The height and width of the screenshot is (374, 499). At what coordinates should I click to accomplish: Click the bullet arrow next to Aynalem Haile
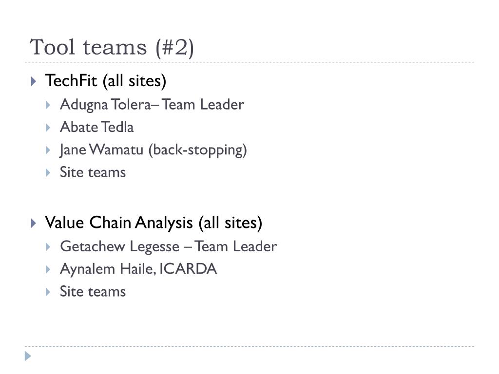coord(48,270)
